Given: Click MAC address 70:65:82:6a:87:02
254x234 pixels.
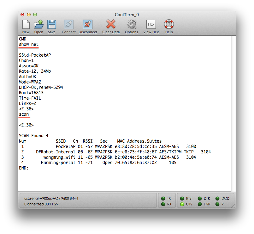Looking at the screenshot, I should click(x=136, y=163).
